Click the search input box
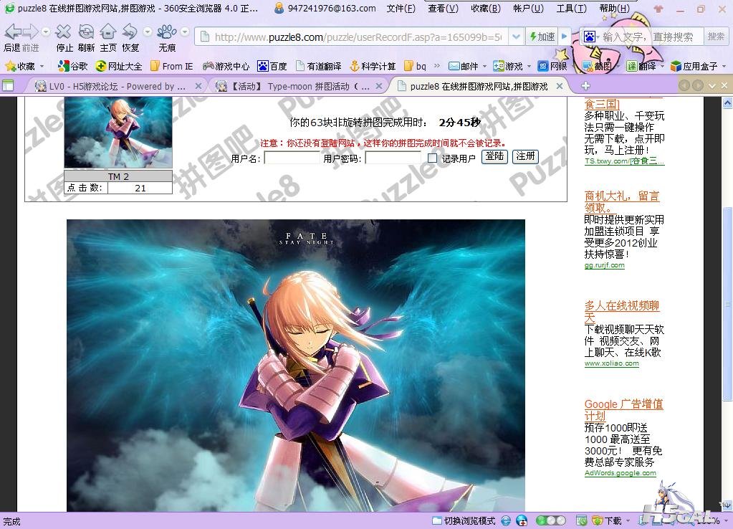The image size is (733, 529). [650, 37]
